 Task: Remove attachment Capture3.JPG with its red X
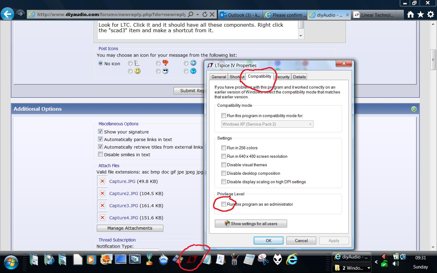pos(102,206)
